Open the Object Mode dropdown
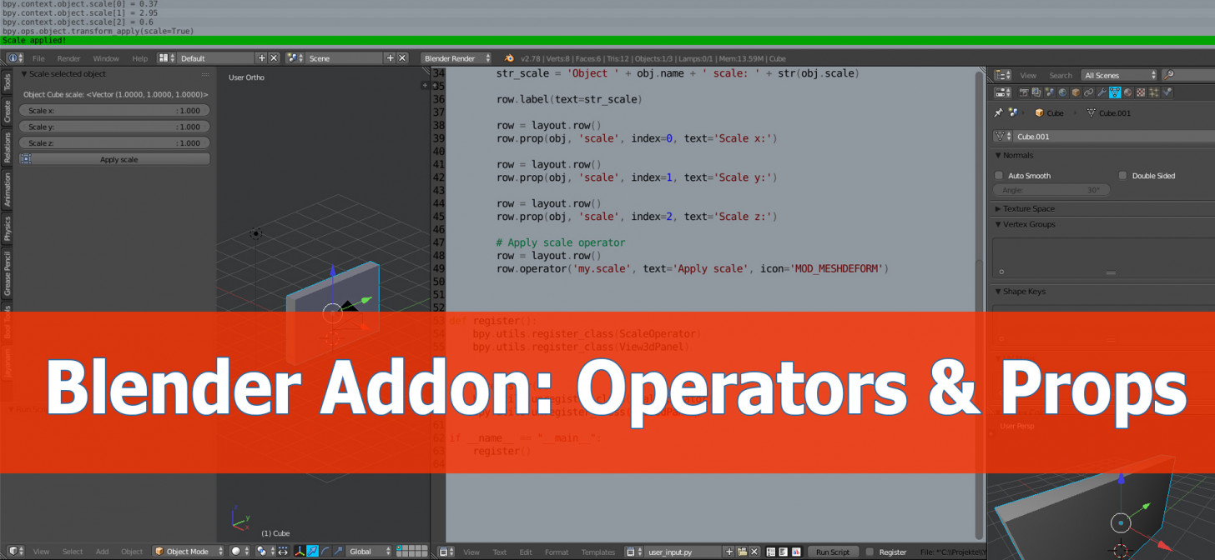1215x560 pixels. 188,551
